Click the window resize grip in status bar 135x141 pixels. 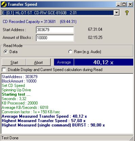(x=131, y=138)
